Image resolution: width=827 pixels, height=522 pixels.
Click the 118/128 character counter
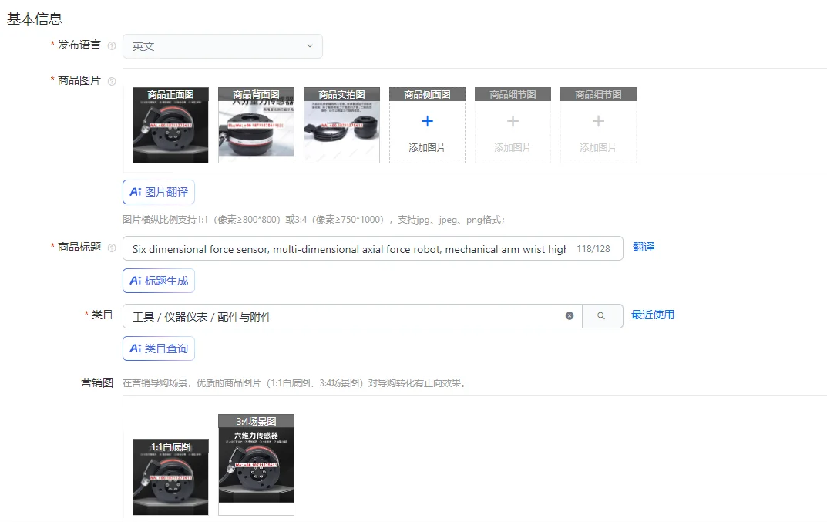593,248
